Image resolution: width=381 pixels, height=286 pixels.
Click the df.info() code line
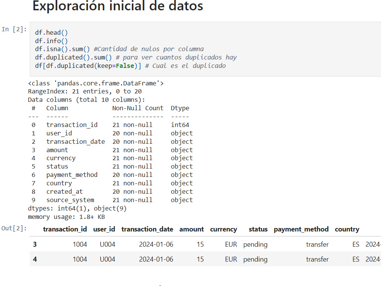pyautogui.click(x=51, y=41)
